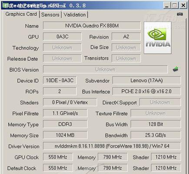Click the Name label

point(32,26)
